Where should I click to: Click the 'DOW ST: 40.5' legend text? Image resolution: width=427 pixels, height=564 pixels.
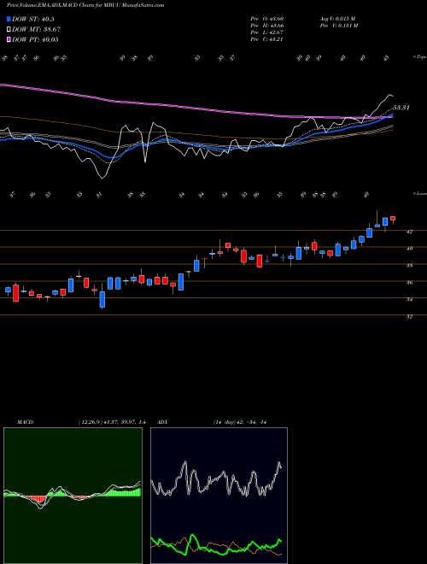click(x=33, y=19)
